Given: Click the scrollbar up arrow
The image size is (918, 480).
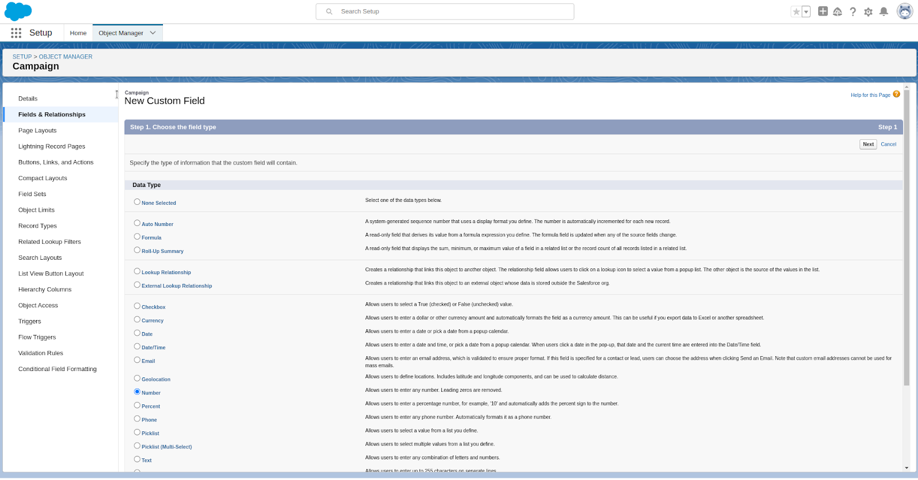Looking at the screenshot, I should tap(907, 87).
